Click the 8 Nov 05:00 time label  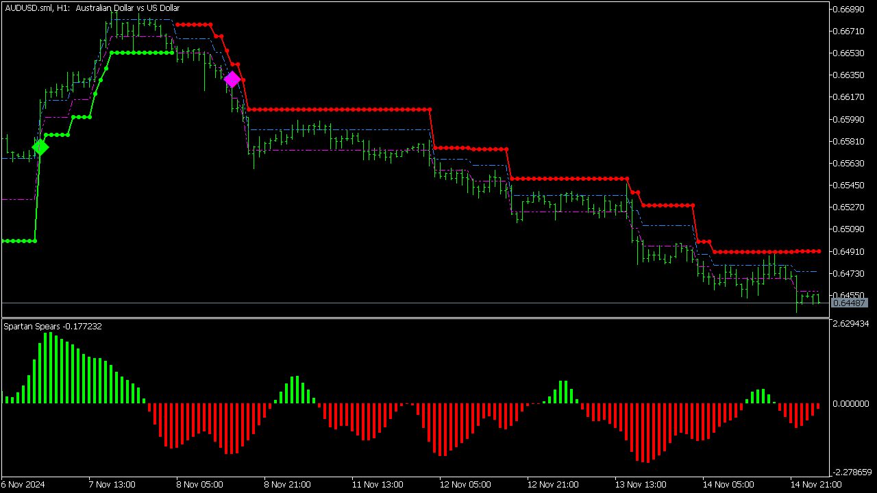coord(200,485)
